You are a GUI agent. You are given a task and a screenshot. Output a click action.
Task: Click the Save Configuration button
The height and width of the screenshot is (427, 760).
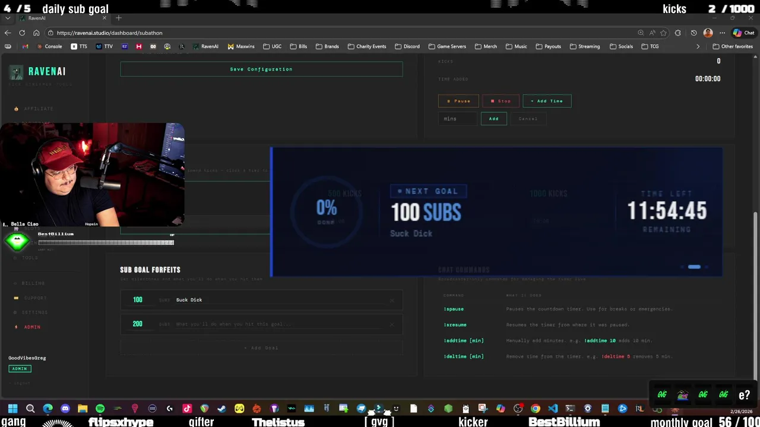261,69
